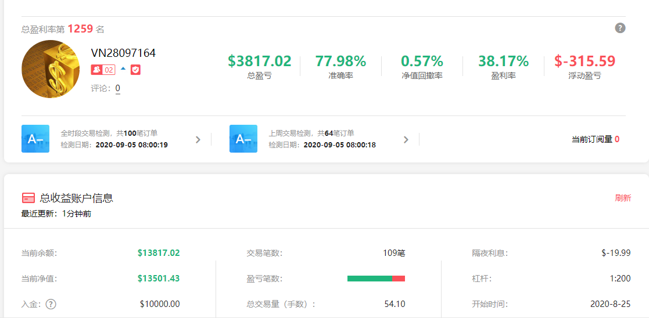Click the 总盈利率 ranking number 1259
The width and height of the screenshot is (649, 318).
tap(80, 28)
